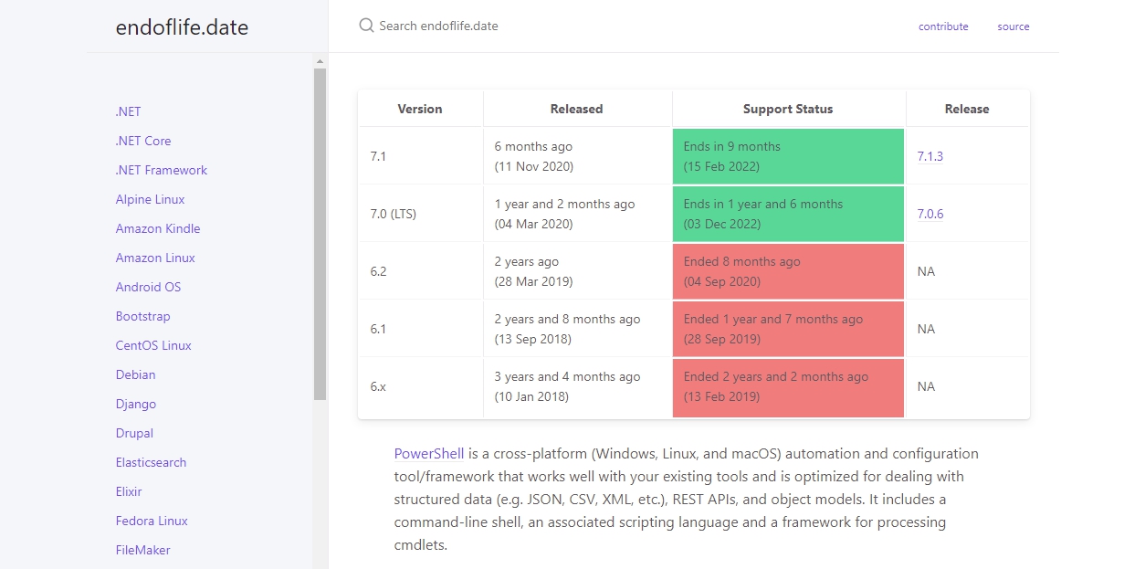Open the contribute link
The image size is (1124, 569).
point(943,26)
